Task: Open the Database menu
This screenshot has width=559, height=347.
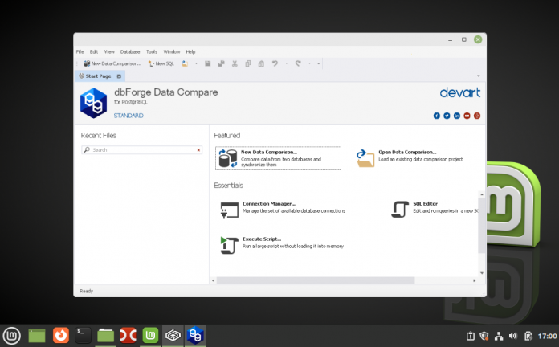Action: (130, 51)
